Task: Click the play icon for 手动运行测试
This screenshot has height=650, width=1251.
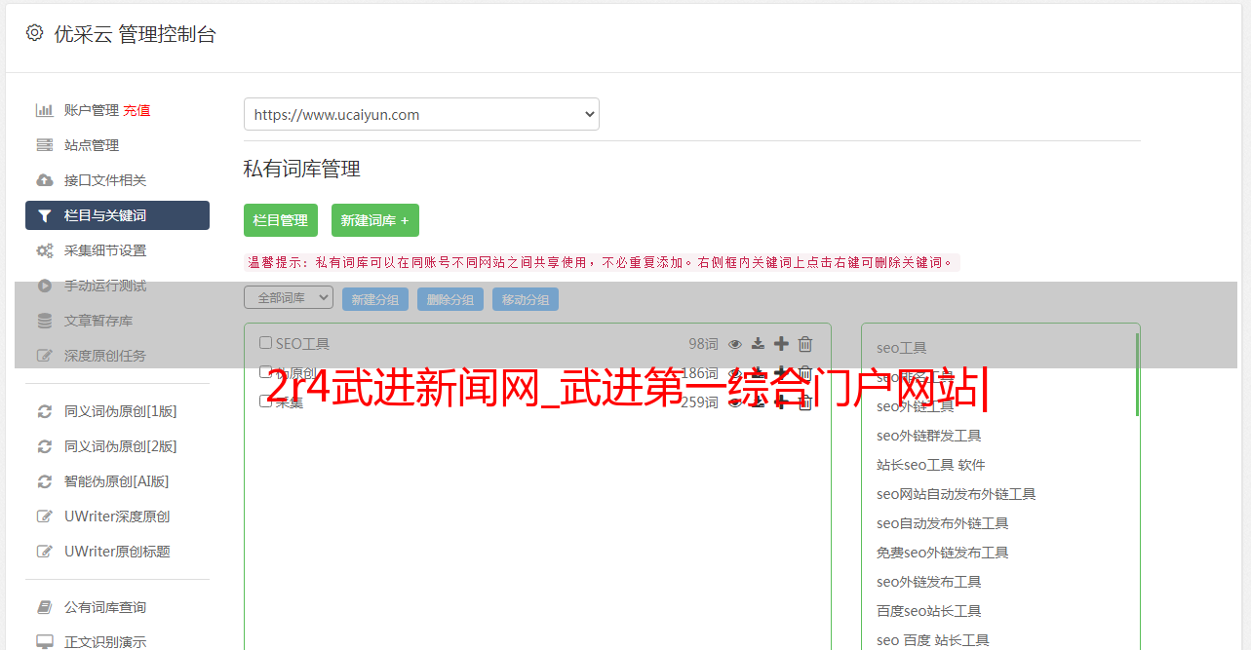Action: (x=44, y=286)
